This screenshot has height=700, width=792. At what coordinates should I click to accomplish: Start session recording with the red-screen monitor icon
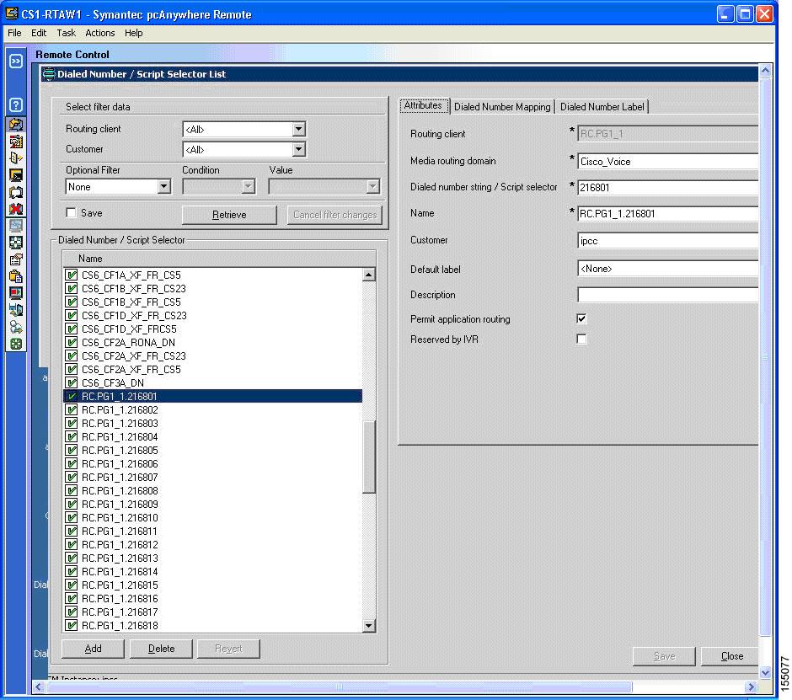pos(16,293)
